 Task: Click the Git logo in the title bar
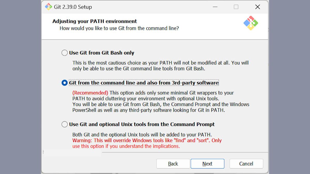(48, 7)
